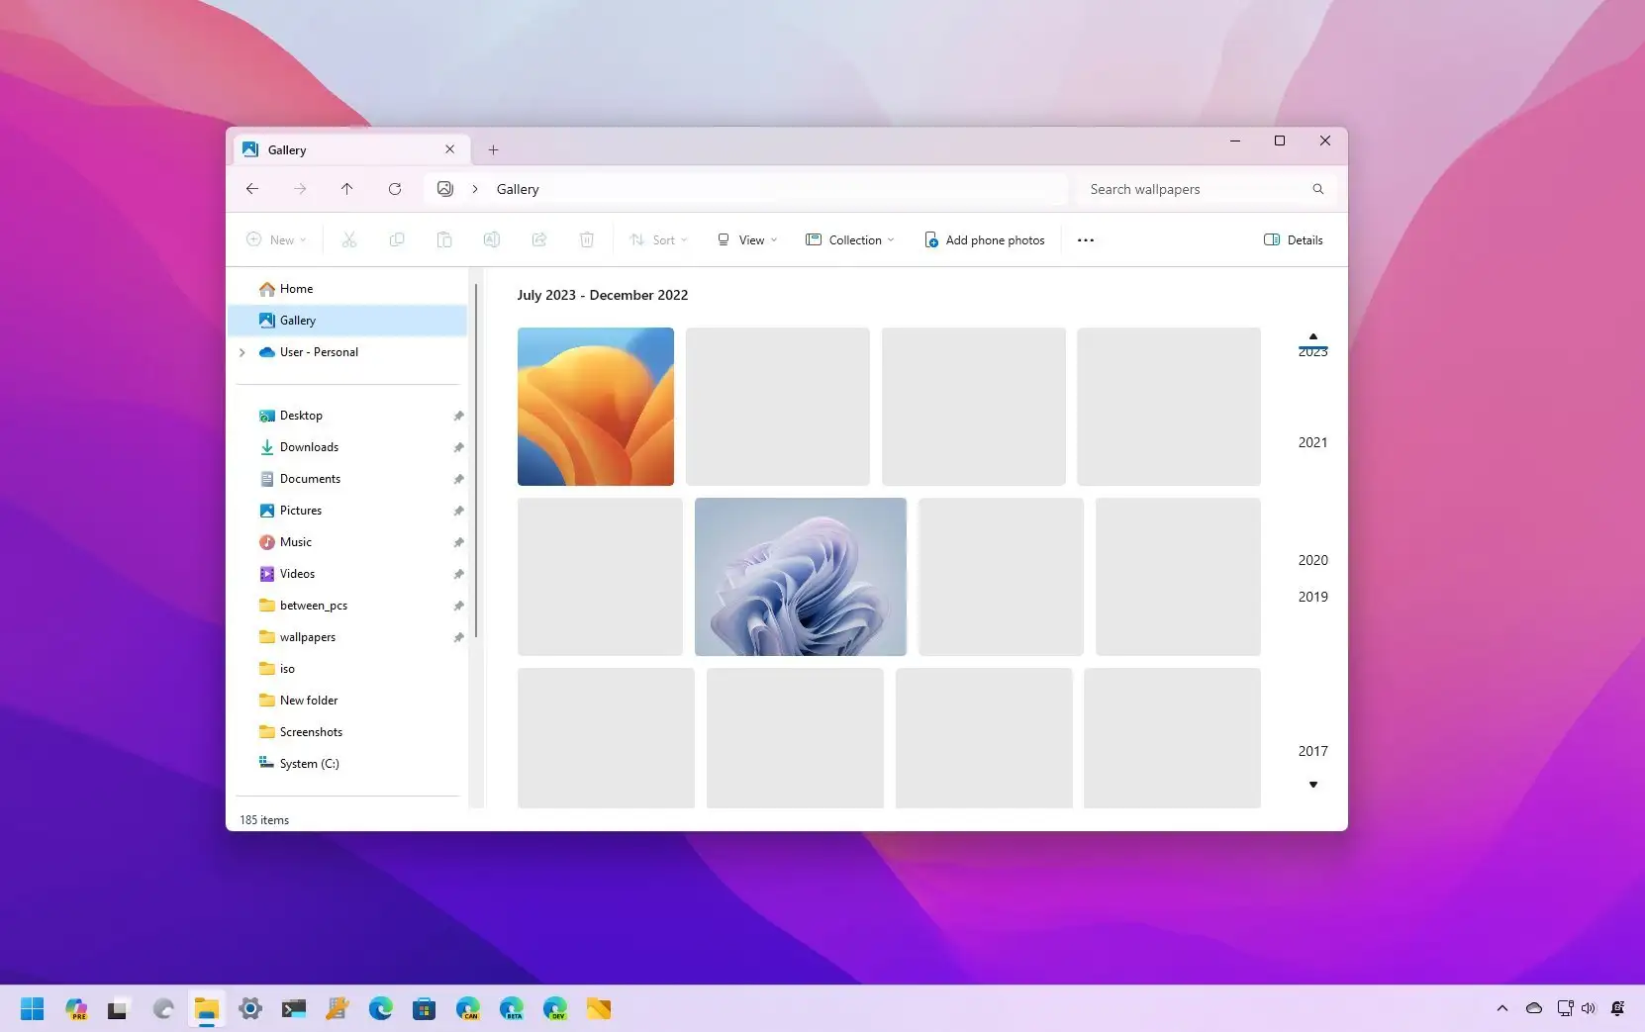Open the See more three-dots menu

tap(1086, 240)
